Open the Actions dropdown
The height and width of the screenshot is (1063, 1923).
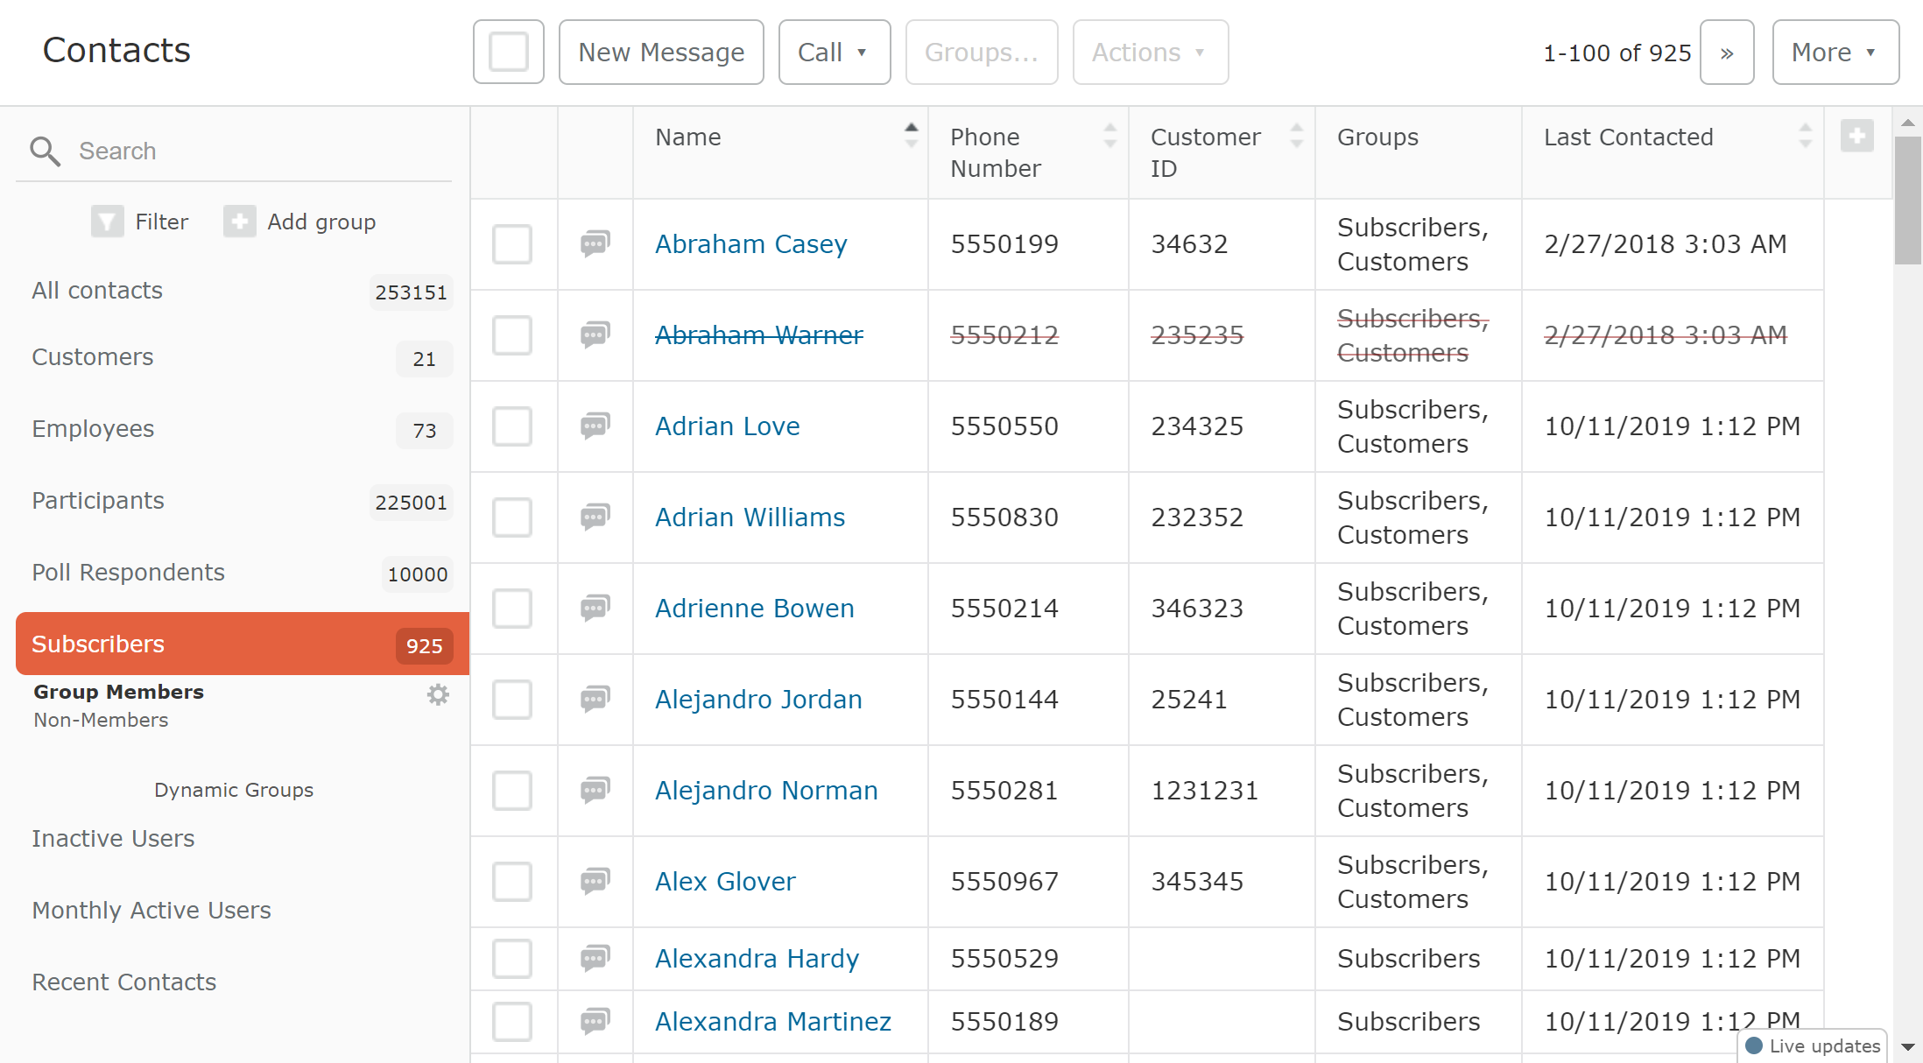point(1151,53)
